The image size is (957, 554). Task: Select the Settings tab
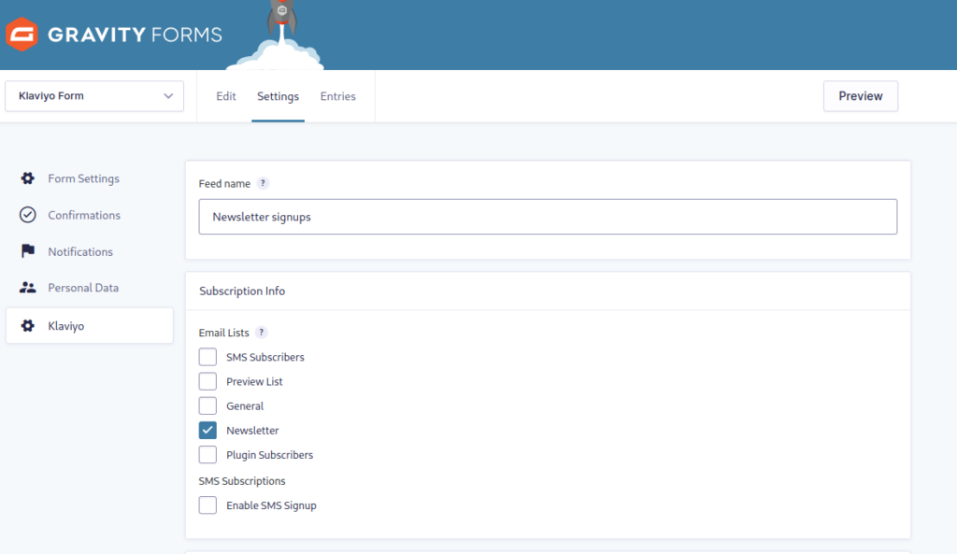coord(278,96)
